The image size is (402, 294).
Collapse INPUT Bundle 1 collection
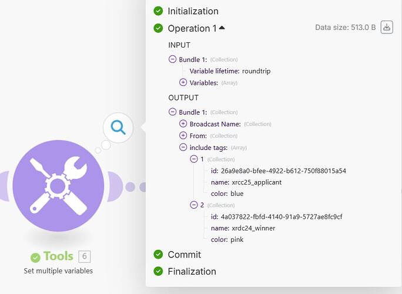(x=173, y=59)
